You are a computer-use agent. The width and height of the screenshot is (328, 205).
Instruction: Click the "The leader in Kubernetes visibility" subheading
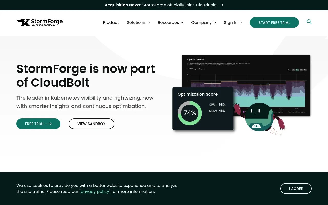click(85, 102)
